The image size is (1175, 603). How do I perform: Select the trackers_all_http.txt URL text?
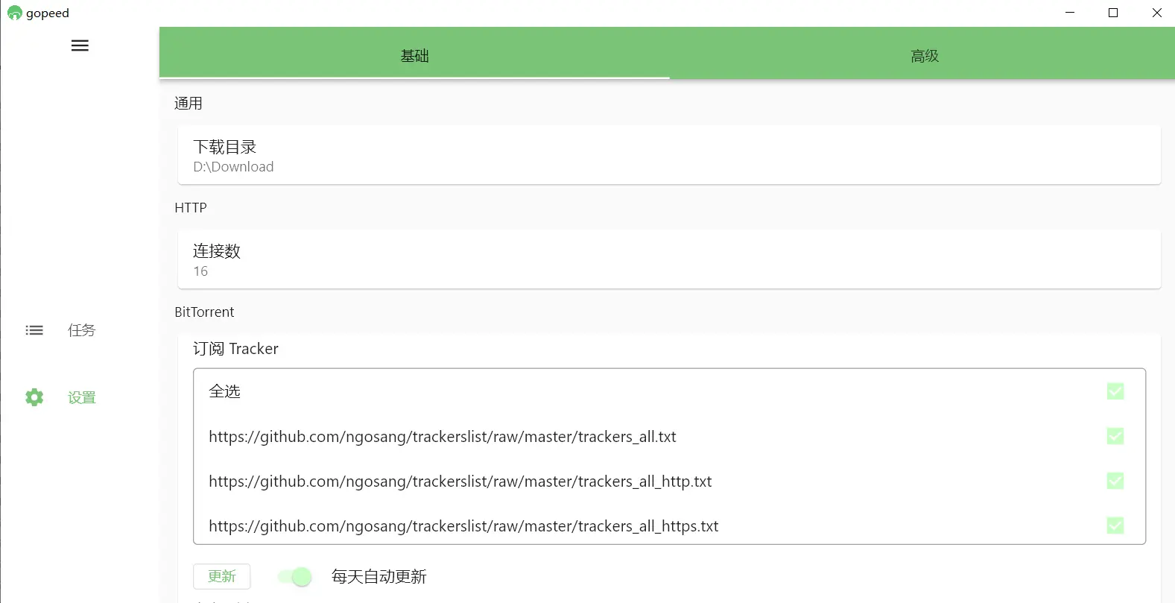pos(460,482)
